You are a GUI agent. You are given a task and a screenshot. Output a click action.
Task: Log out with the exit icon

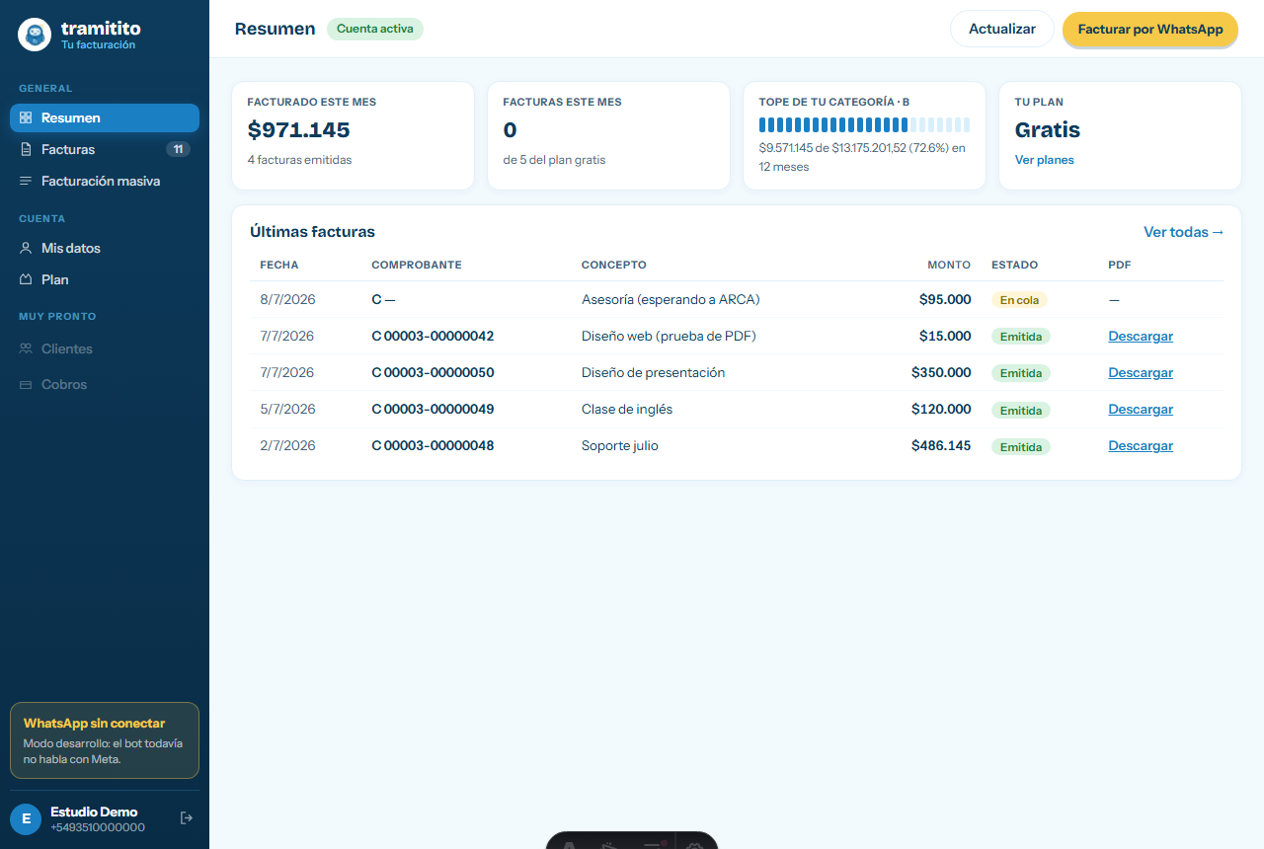pos(187,817)
